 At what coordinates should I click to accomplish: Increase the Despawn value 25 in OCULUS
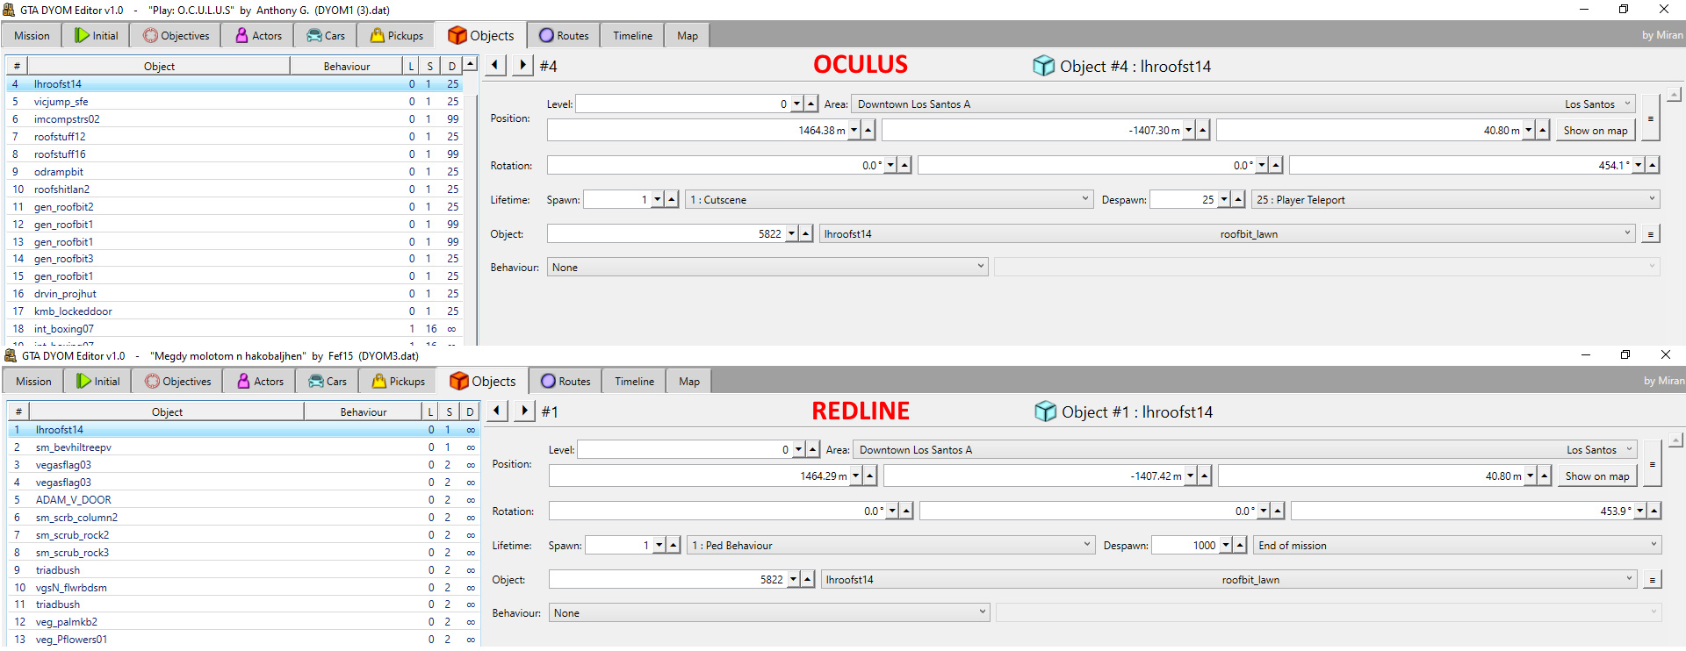(1238, 199)
